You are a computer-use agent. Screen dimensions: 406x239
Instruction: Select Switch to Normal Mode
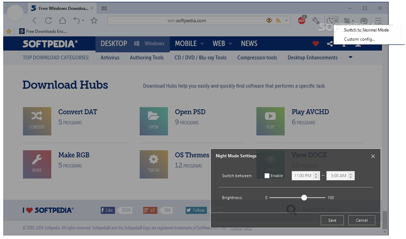(366, 30)
